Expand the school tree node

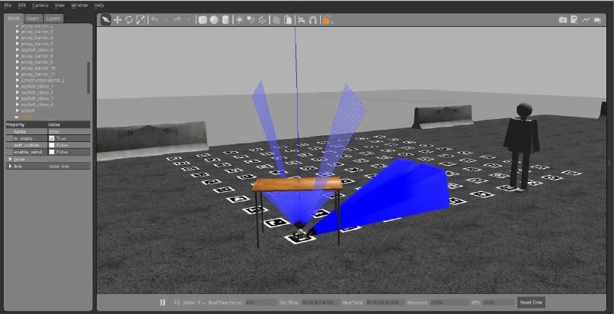coord(17,111)
